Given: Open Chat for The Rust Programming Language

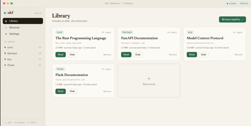Looking at the screenshot, I should pos(72,54).
